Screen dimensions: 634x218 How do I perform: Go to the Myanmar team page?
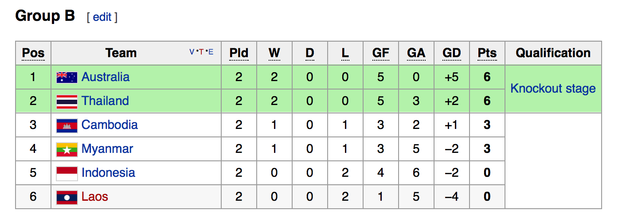tap(107, 149)
